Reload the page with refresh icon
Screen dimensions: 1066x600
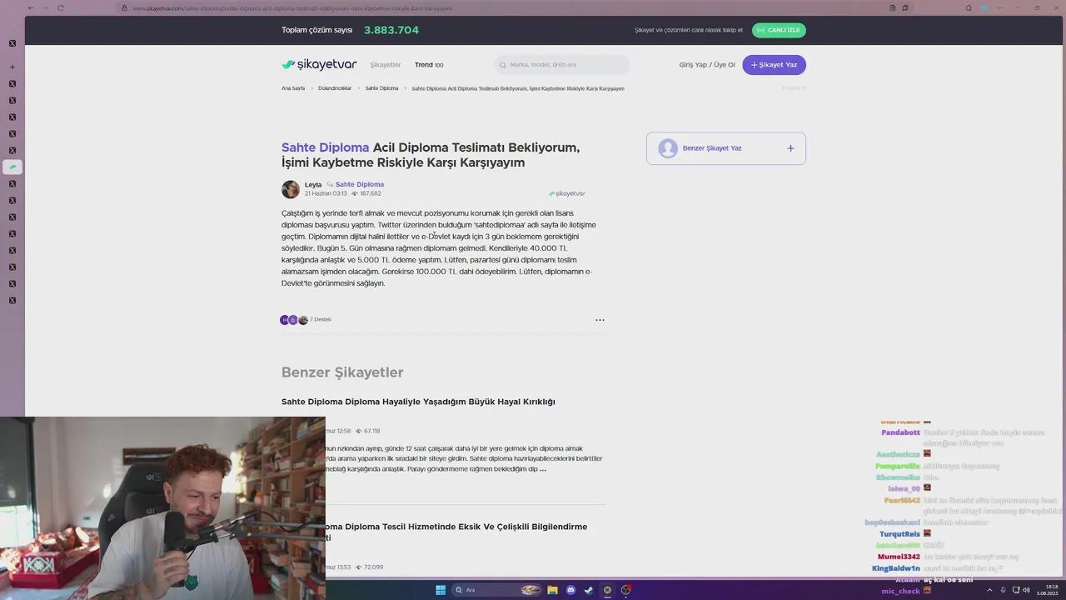tap(61, 8)
